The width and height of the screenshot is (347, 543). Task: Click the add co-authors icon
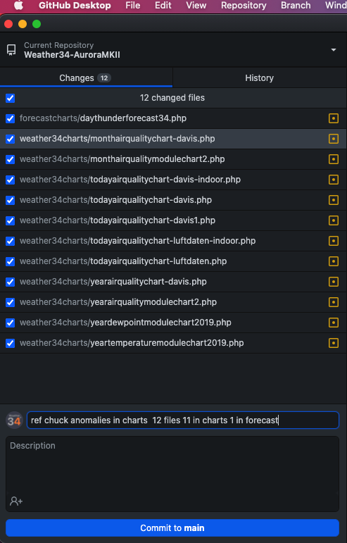(x=16, y=501)
